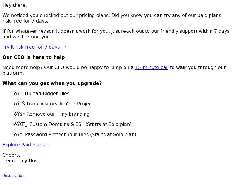Image resolution: width=234 pixels, height=185 pixels.
Task: Click the arrow after Try it risk-free link
Action: point(64,47)
